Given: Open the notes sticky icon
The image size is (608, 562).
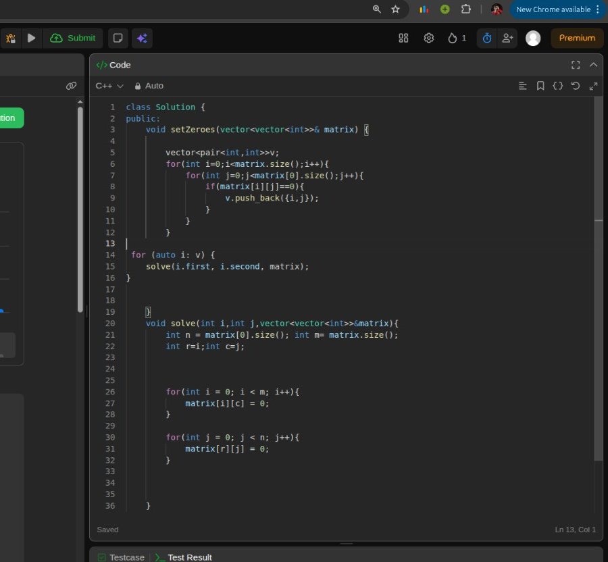Looking at the screenshot, I should [118, 38].
